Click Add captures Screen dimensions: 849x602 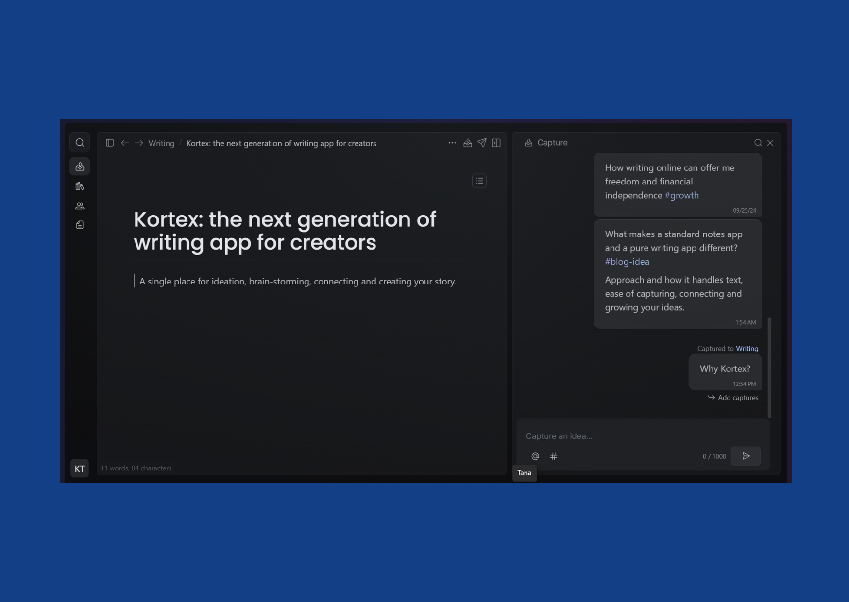coord(733,398)
